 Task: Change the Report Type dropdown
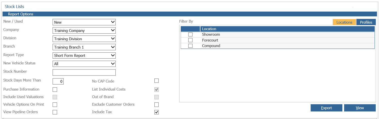tap(84, 55)
